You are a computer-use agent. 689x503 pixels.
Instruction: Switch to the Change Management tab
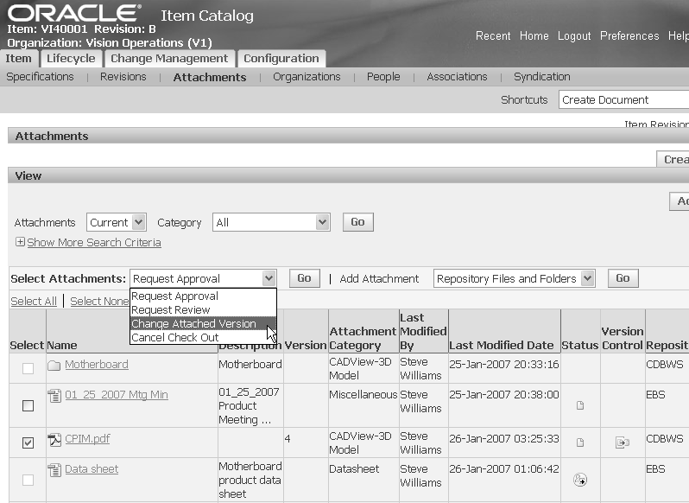(169, 59)
